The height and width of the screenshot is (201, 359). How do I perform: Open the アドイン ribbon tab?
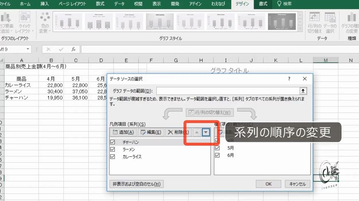coord(195,4)
